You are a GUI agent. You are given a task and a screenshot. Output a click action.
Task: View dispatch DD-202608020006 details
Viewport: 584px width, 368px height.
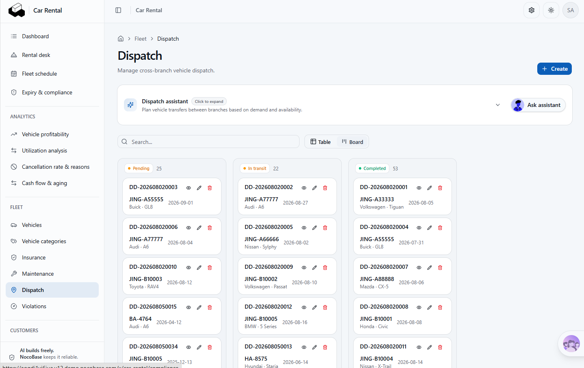coord(189,228)
